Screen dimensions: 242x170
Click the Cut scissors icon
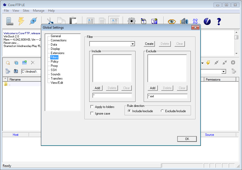tap(50, 21)
